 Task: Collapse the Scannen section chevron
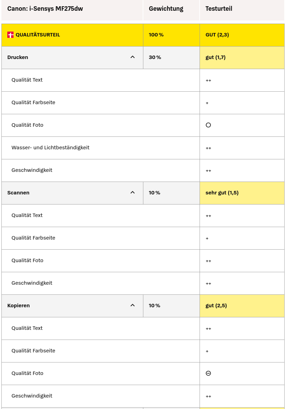click(133, 193)
